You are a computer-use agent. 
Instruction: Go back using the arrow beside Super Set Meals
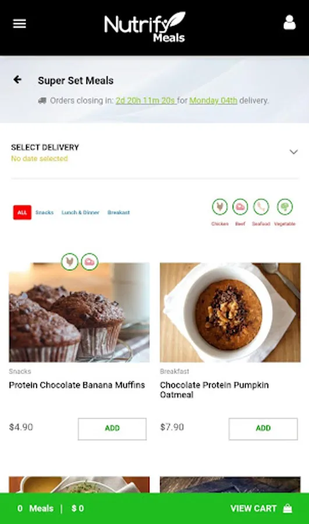(x=17, y=80)
